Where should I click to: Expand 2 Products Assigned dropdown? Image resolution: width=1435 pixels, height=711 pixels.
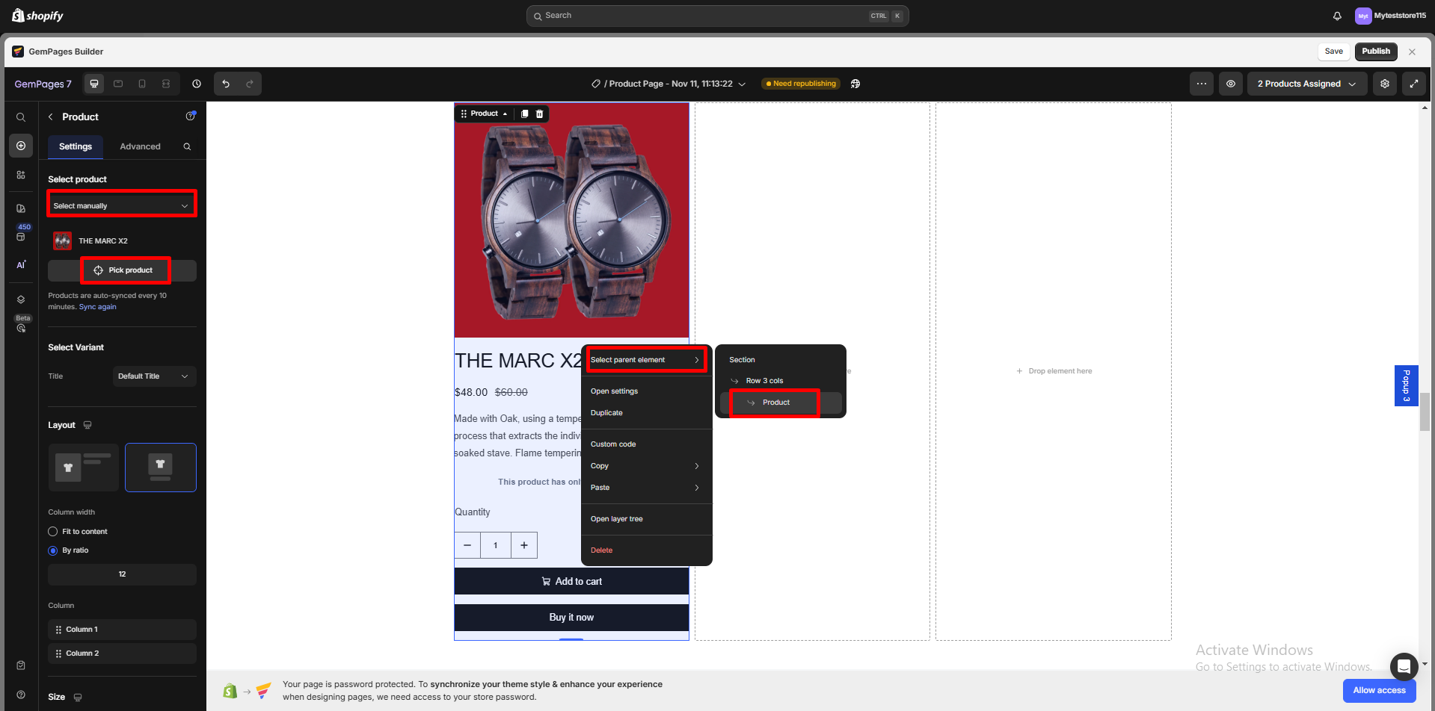tap(1306, 84)
